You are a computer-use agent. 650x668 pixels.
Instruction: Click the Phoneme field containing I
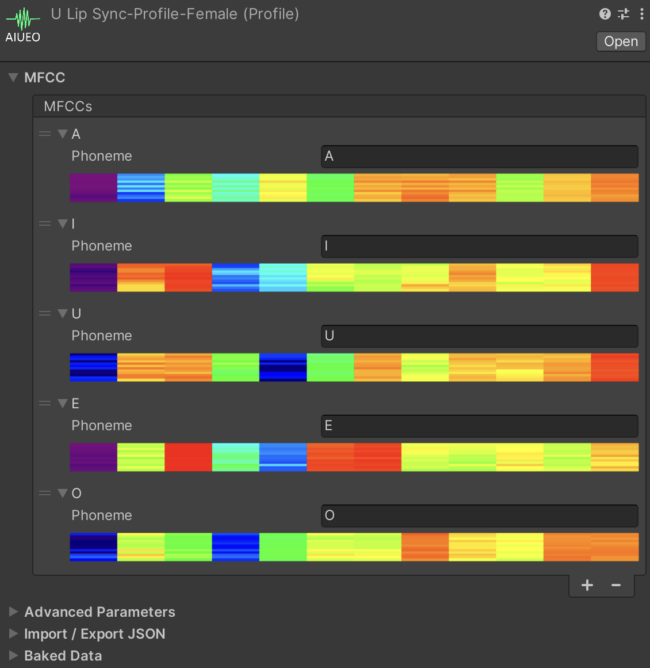(479, 246)
